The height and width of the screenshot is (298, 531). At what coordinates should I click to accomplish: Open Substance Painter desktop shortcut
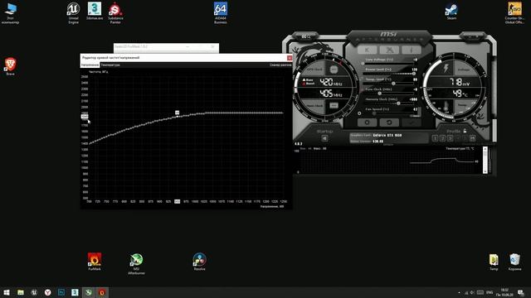(115, 13)
